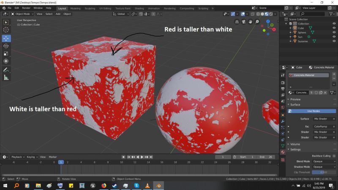Click the outliner search field
The width and height of the screenshot is (338, 190).
[312, 14]
